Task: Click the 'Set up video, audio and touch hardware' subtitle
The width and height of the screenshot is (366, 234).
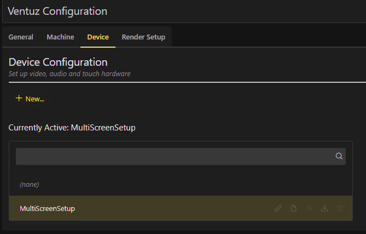Action: 69,73
